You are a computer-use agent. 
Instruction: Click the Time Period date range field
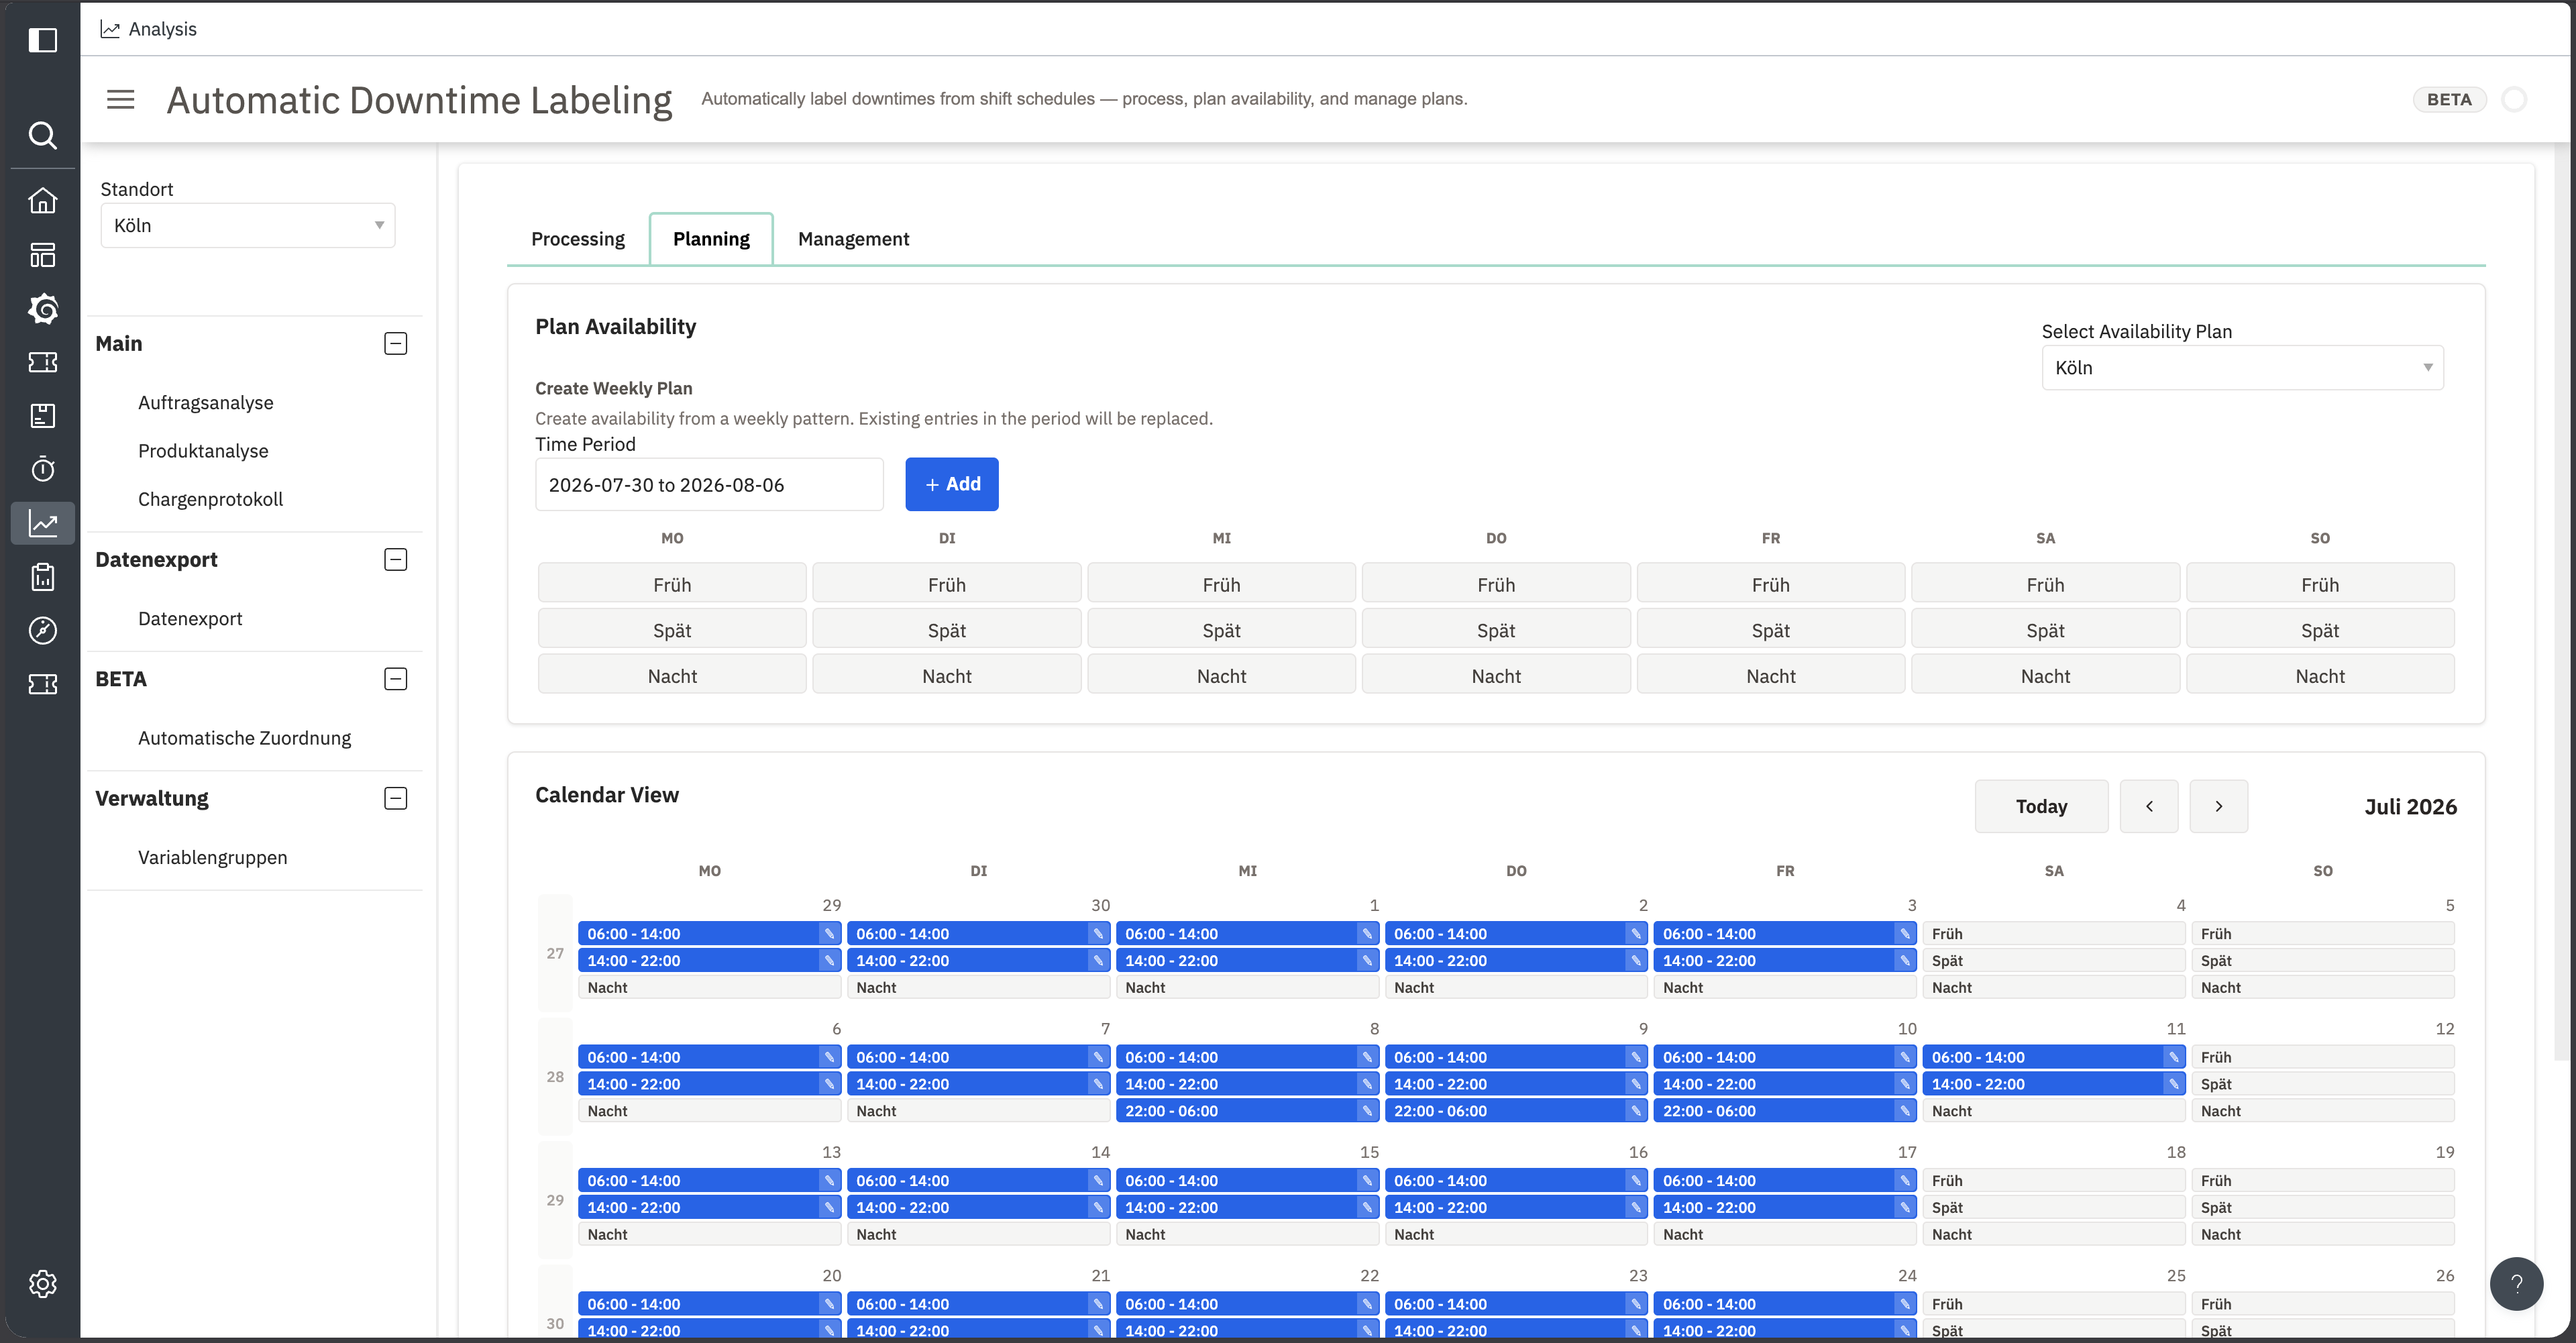(709, 485)
